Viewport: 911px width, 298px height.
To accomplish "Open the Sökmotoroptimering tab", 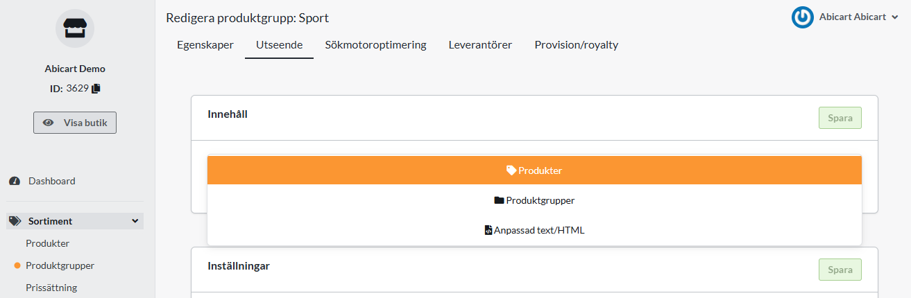I will (375, 45).
